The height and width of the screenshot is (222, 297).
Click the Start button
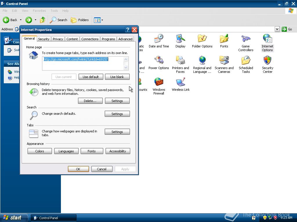[x=14, y=218]
